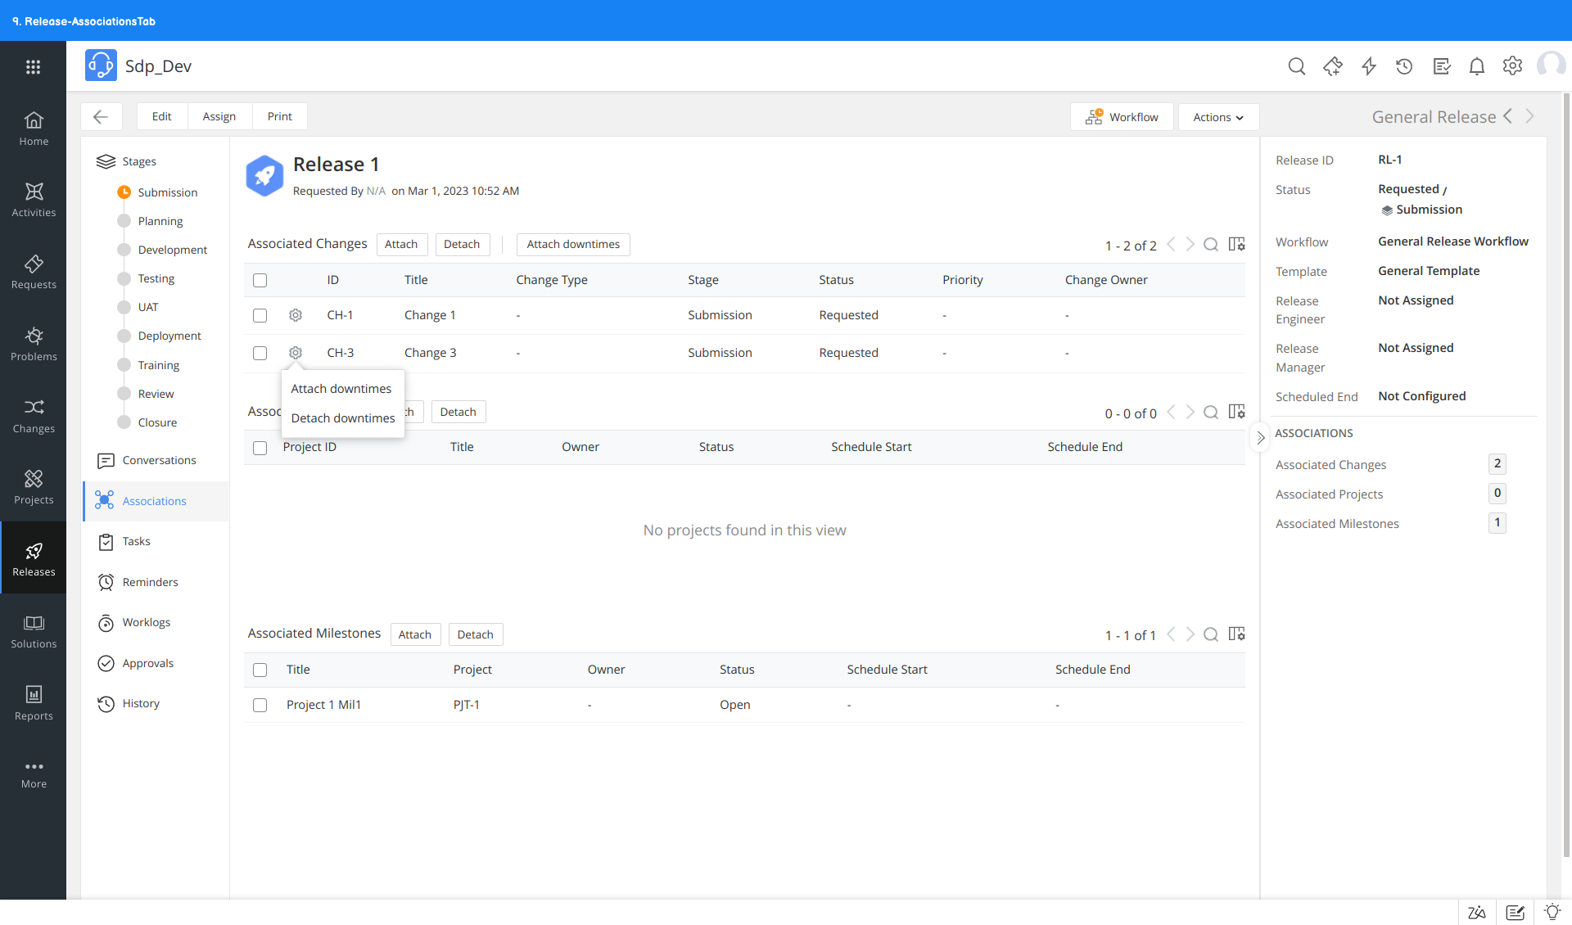Viewport: 1572px width, 925px height.
Task: Open Tasks tab
Action: pos(156,542)
